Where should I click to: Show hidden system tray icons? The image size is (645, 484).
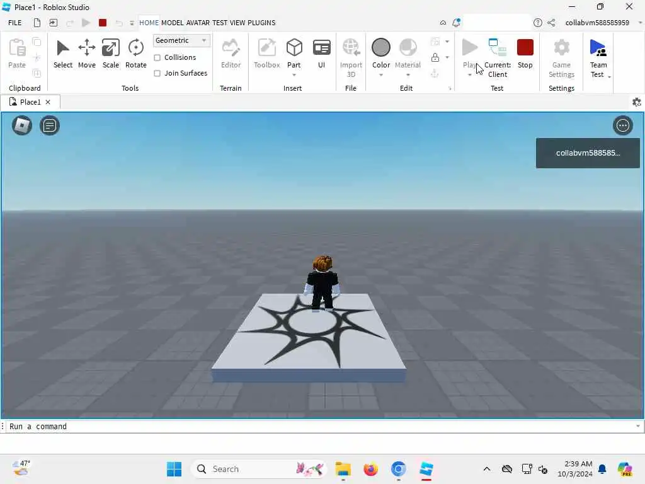487,469
